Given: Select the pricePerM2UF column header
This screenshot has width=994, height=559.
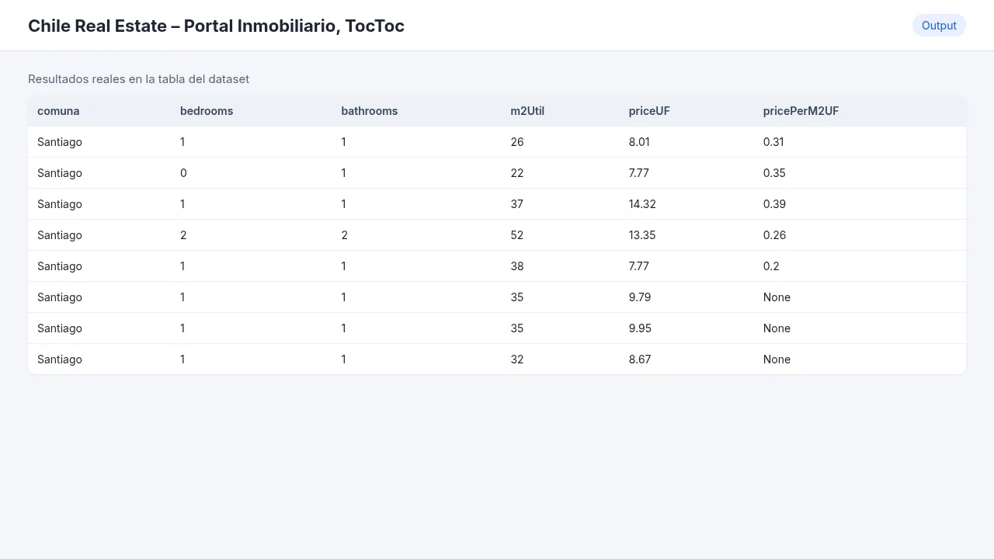Looking at the screenshot, I should 801,111.
